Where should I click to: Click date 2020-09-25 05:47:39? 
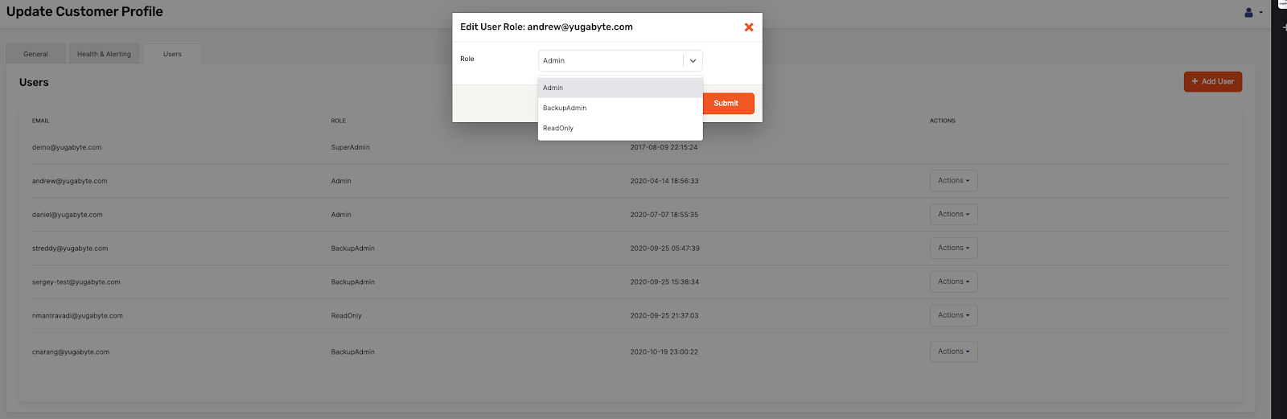click(x=665, y=249)
